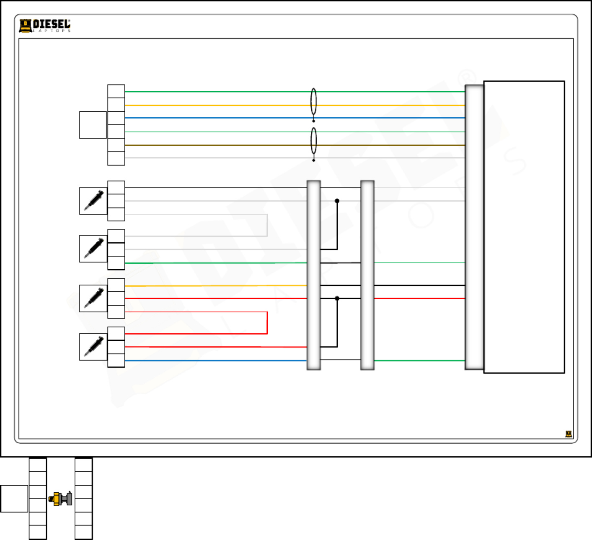The image size is (592, 540).
Task: Select the large control module box on right
Action: point(524,227)
